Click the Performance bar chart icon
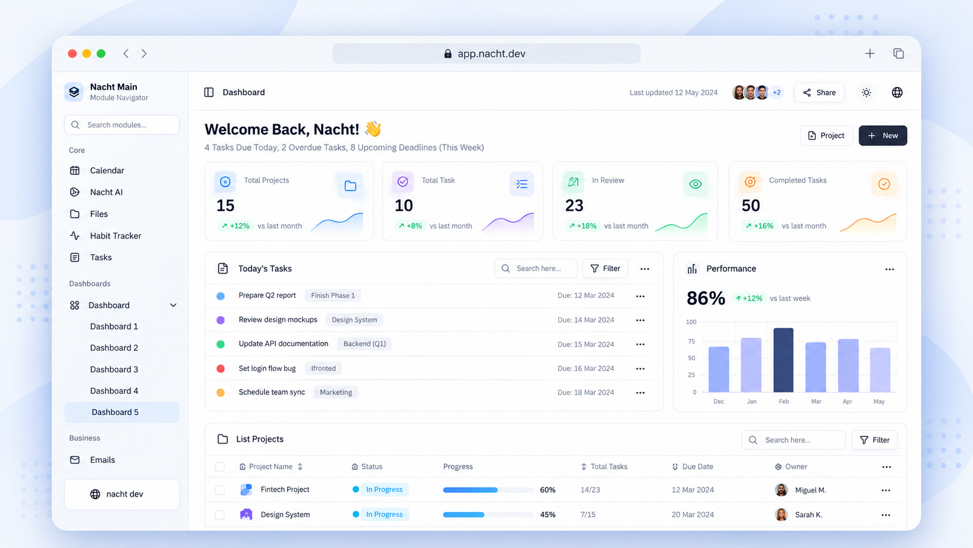The height and width of the screenshot is (548, 973). [692, 268]
